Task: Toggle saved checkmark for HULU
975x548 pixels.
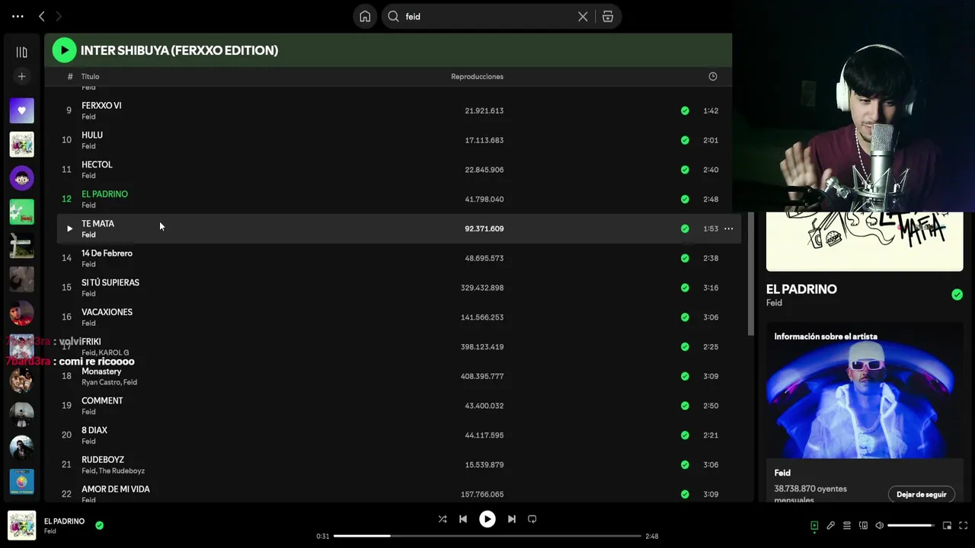Action: (x=685, y=140)
